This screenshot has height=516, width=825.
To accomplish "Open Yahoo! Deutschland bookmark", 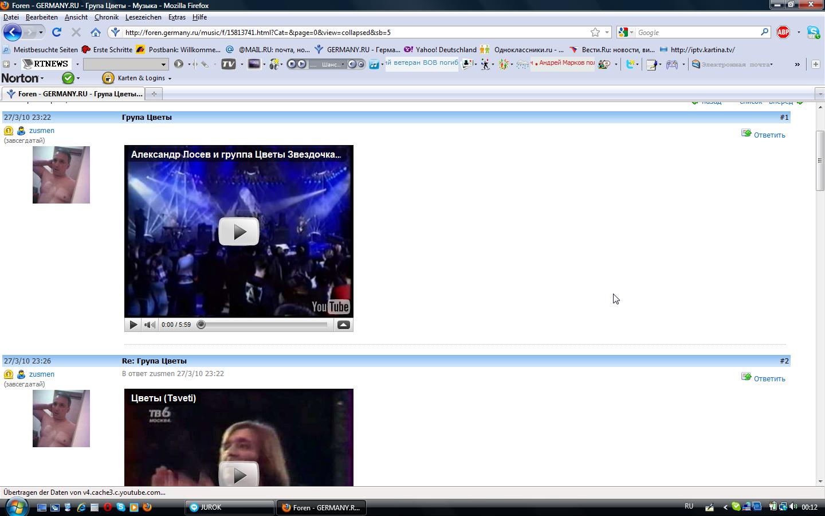I will 440,50.
